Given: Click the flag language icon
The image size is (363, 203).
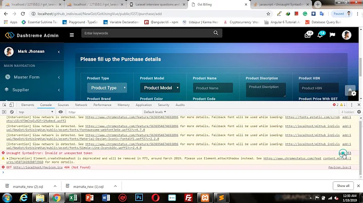Looking at the screenshot, I should coord(333,35).
